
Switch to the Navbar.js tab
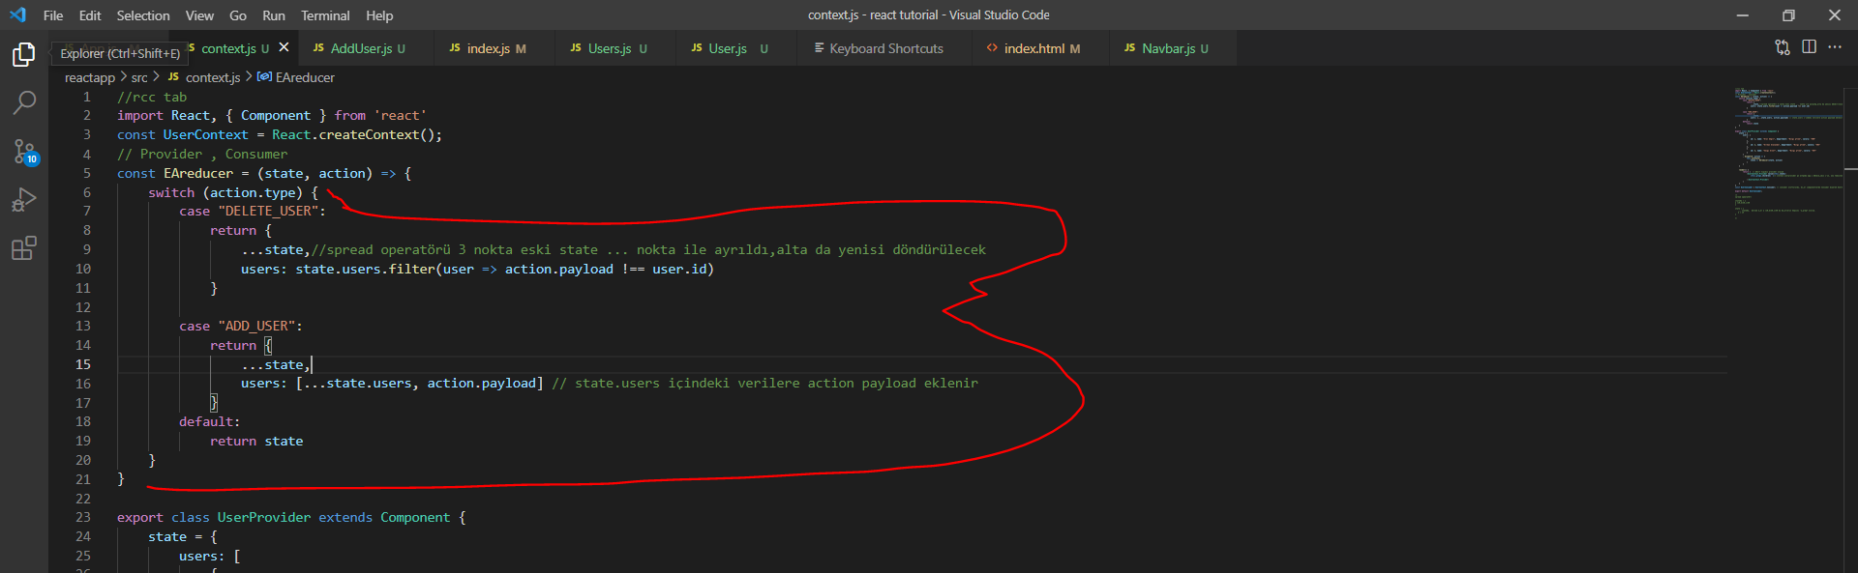point(1168,48)
